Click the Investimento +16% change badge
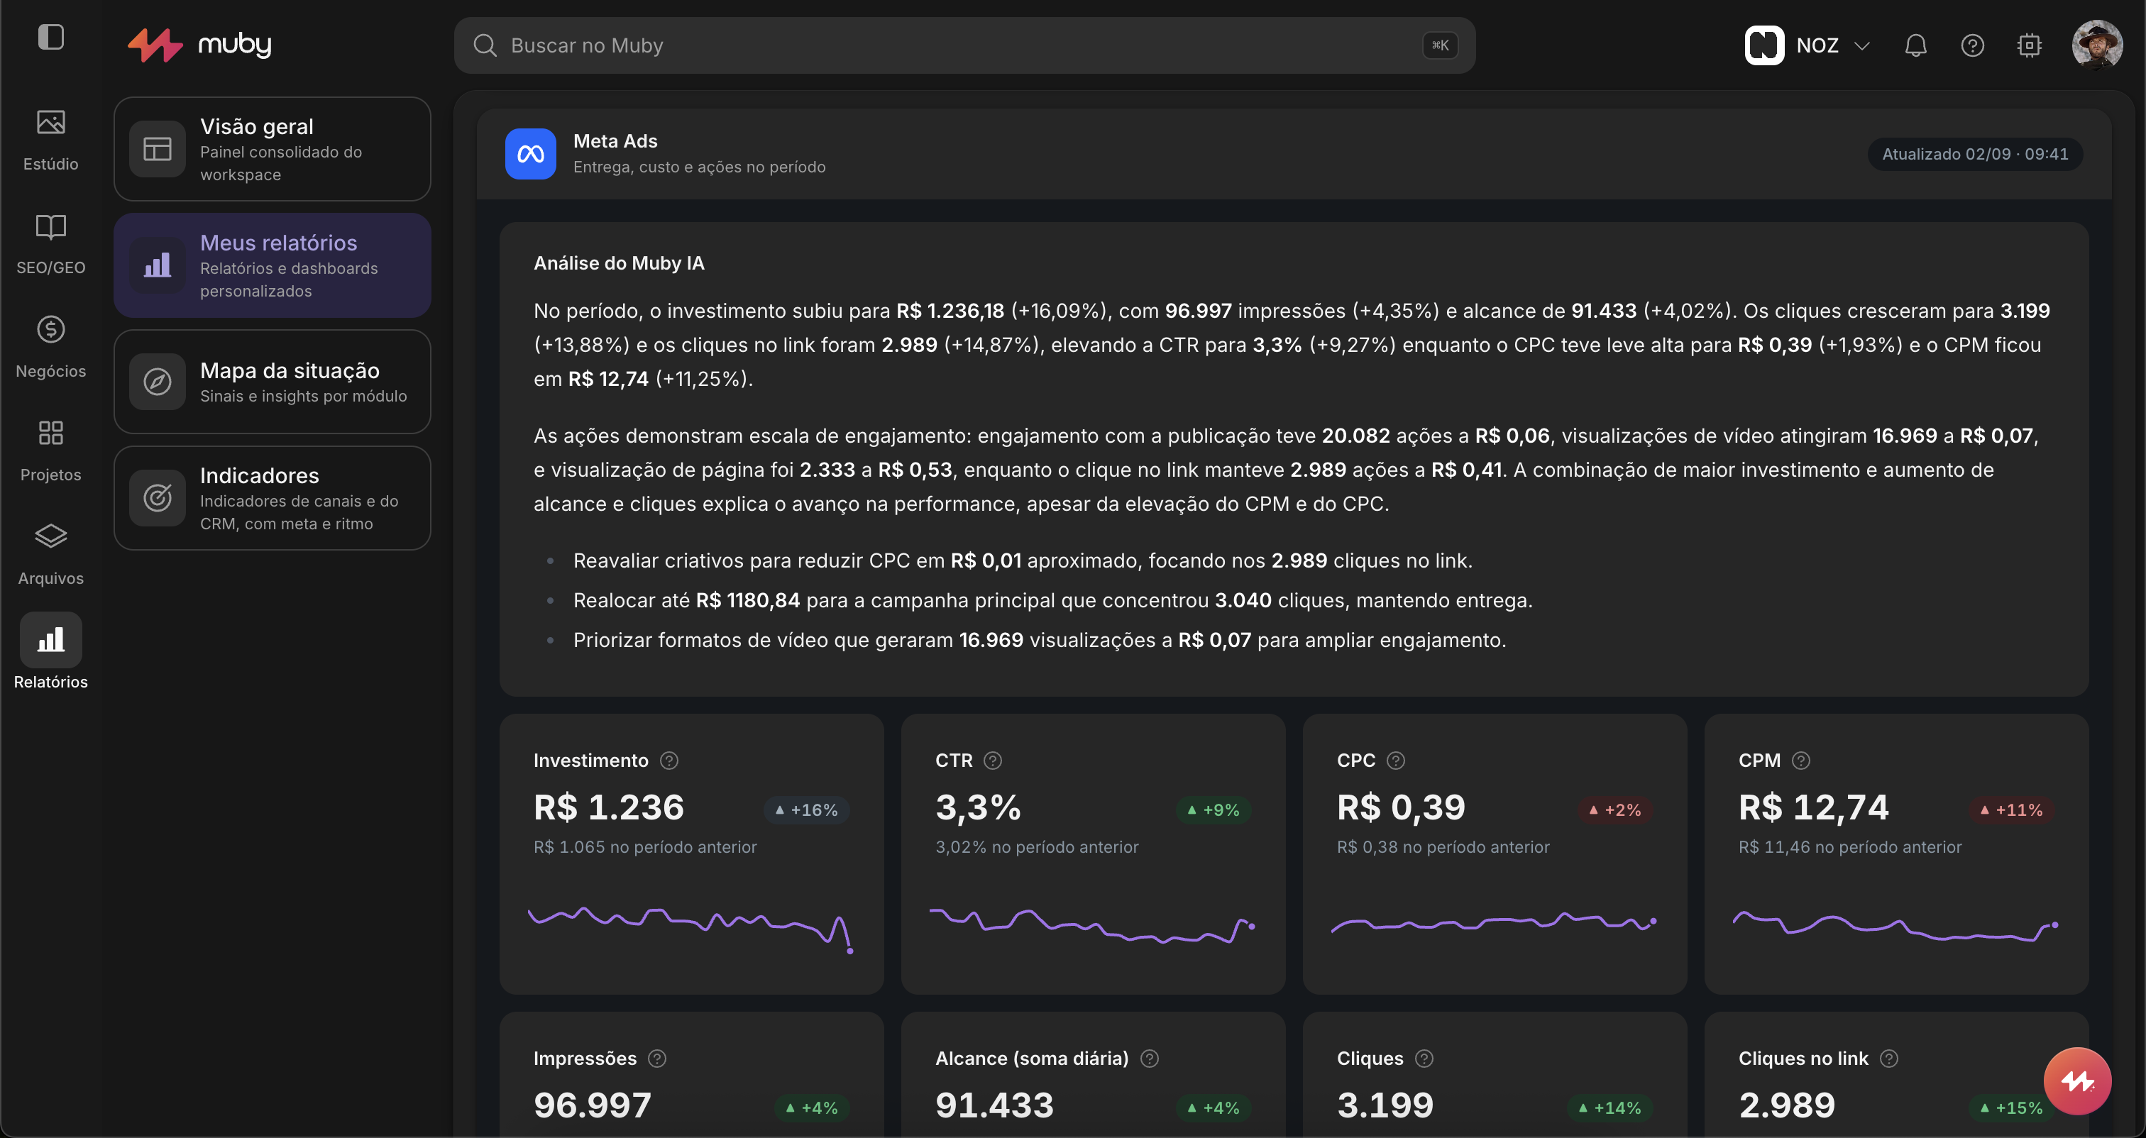The image size is (2146, 1138). [x=806, y=810]
